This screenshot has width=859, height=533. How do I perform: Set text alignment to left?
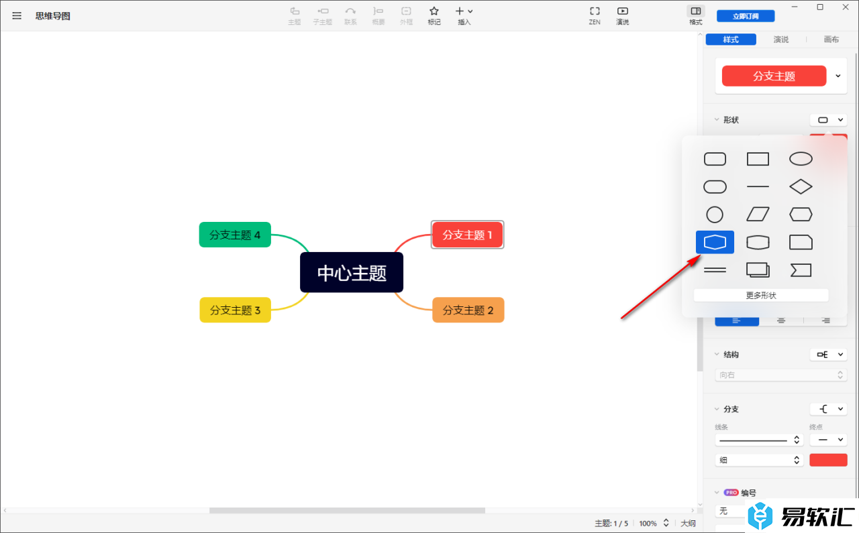click(x=737, y=320)
